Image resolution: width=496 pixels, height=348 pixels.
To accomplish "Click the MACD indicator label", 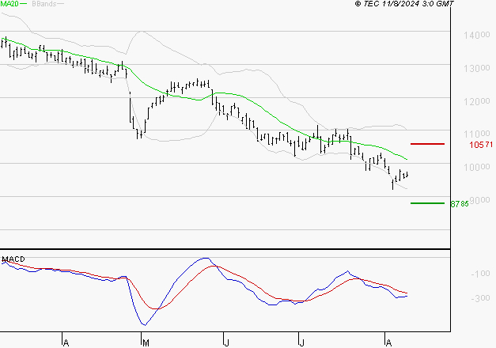I will click(x=13, y=259).
